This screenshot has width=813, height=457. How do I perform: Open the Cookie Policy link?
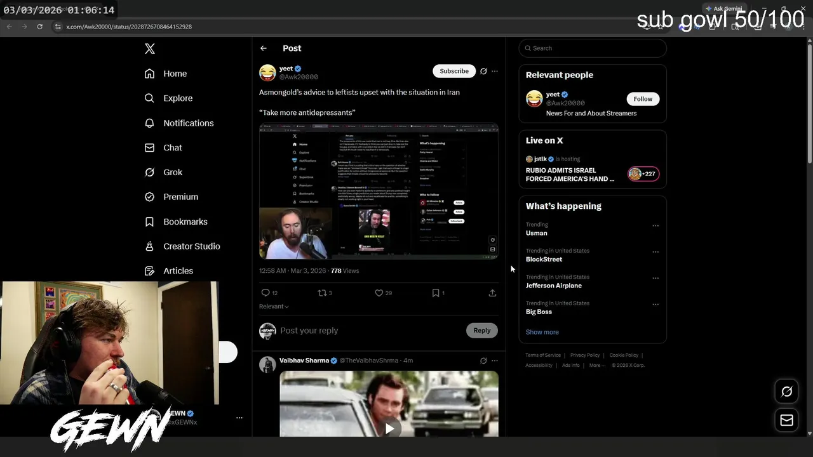pyautogui.click(x=624, y=355)
